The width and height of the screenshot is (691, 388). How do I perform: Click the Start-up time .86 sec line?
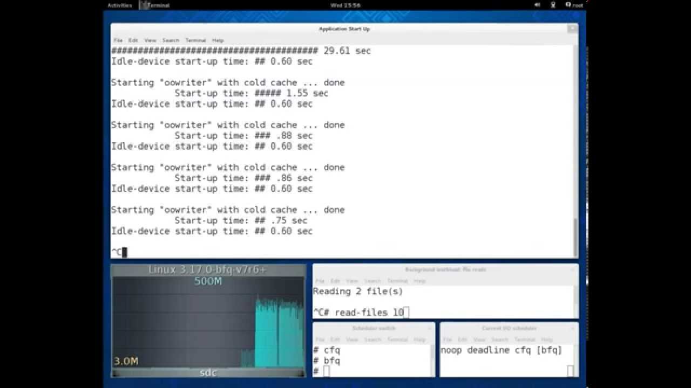click(x=243, y=178)
